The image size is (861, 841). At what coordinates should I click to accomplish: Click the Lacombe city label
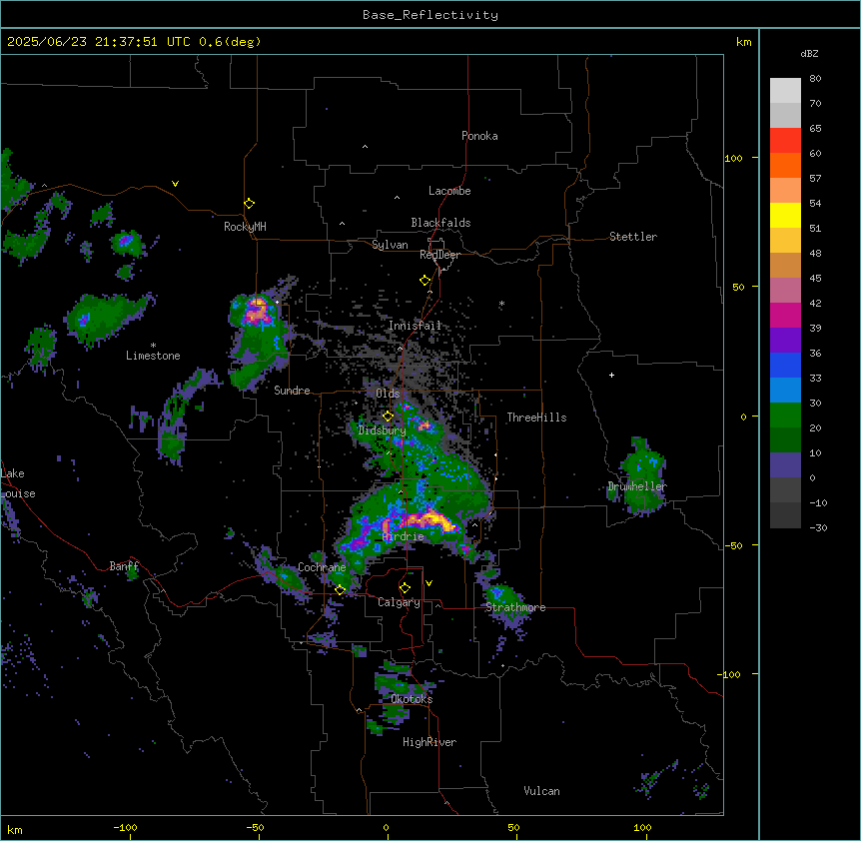click(449, 191)
